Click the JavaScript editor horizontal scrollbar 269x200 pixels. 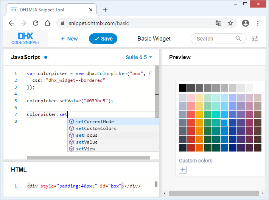click(89, 158)
